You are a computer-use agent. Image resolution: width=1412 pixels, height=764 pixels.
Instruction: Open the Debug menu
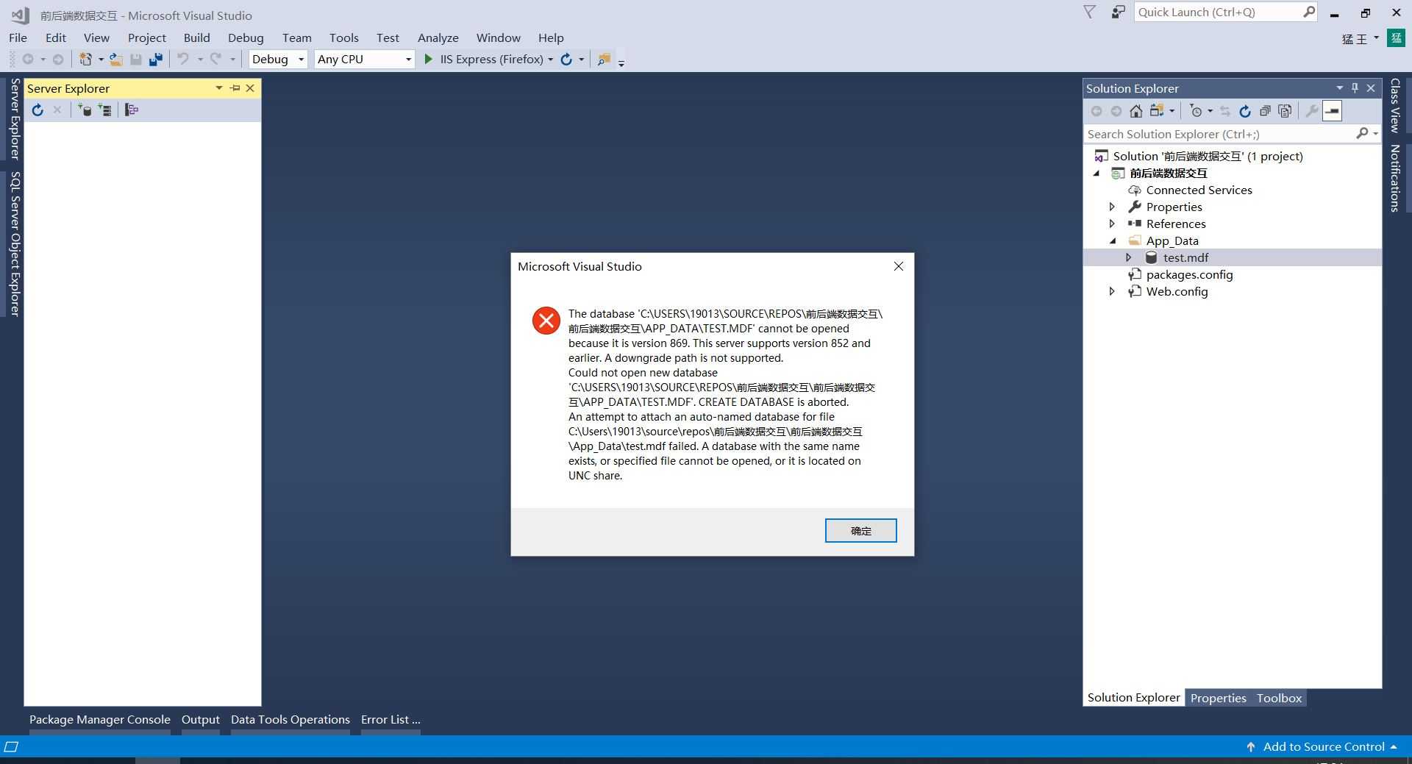point(246,38)
